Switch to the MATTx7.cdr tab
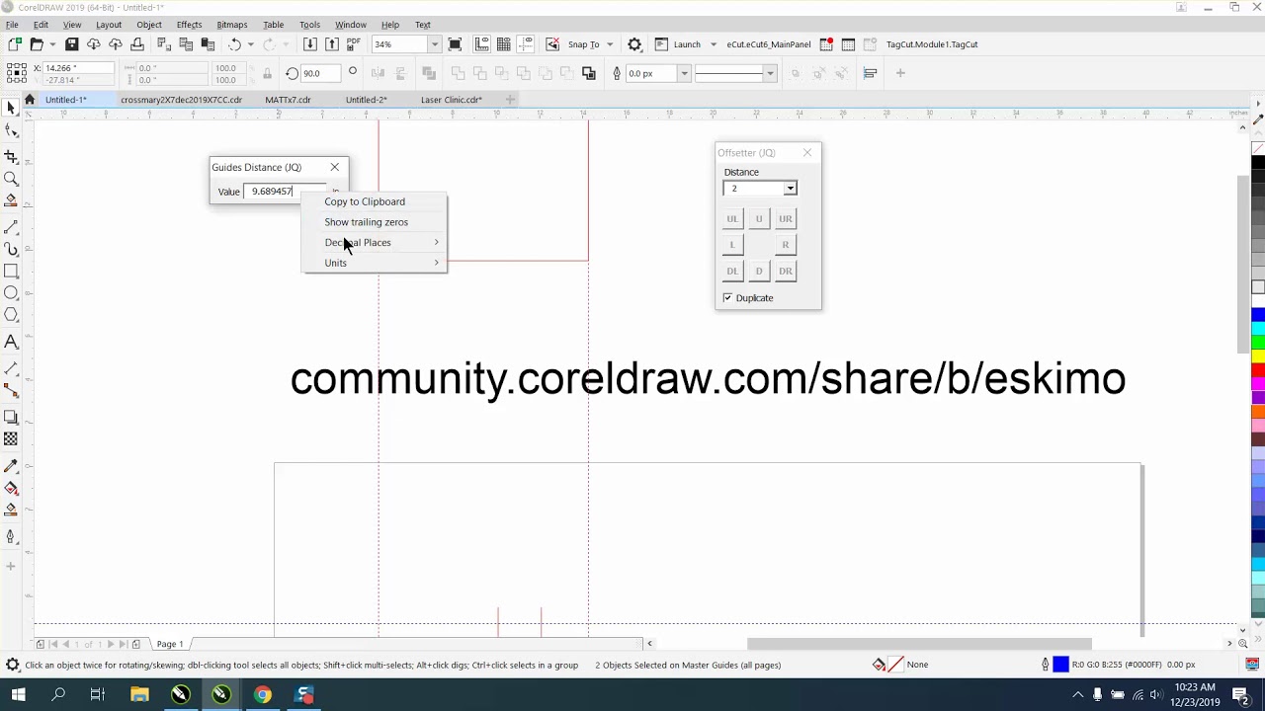 (288, 100)
